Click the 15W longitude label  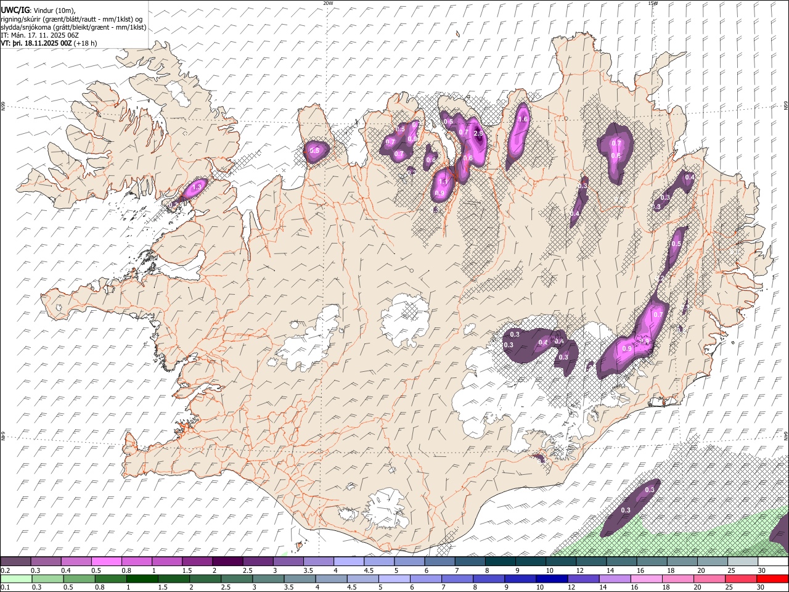[652, 3]
